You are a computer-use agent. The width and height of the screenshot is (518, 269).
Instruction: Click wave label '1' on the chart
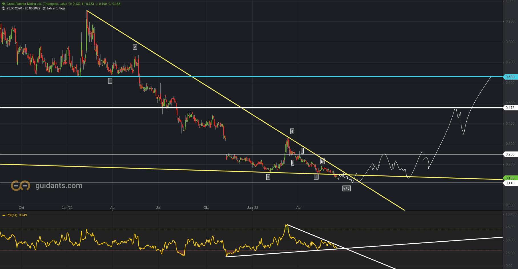pyautogui.click(x=110, y=81)
